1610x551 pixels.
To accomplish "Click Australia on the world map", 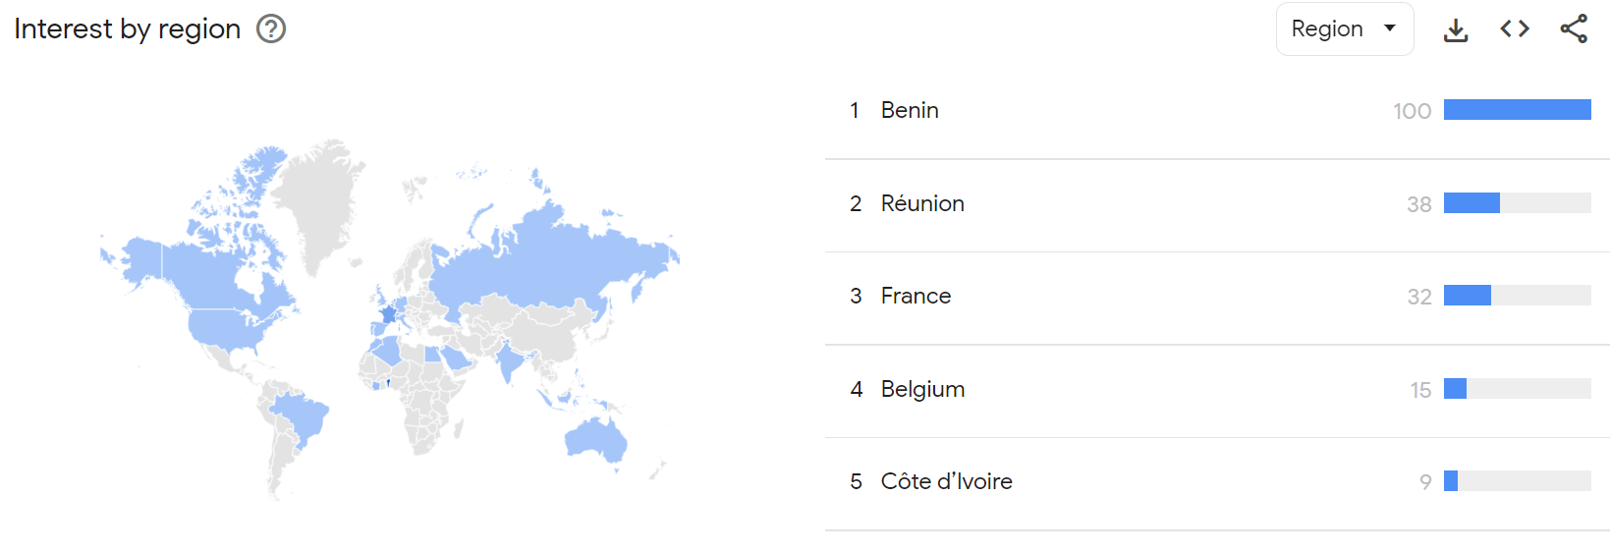I will 595,440.
